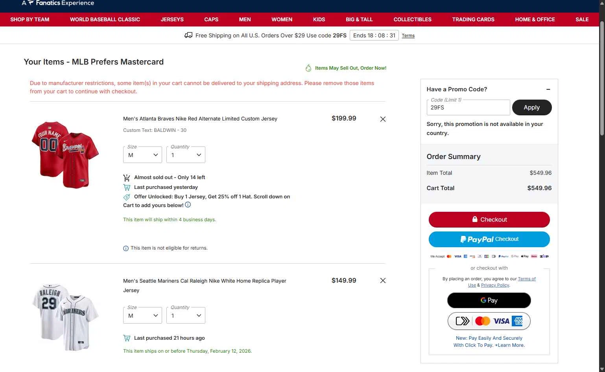Viewport: 605px width, 372px height.
Task: Open Quantity dropdown for Mariners jersey
Action: tap(186, 315)
